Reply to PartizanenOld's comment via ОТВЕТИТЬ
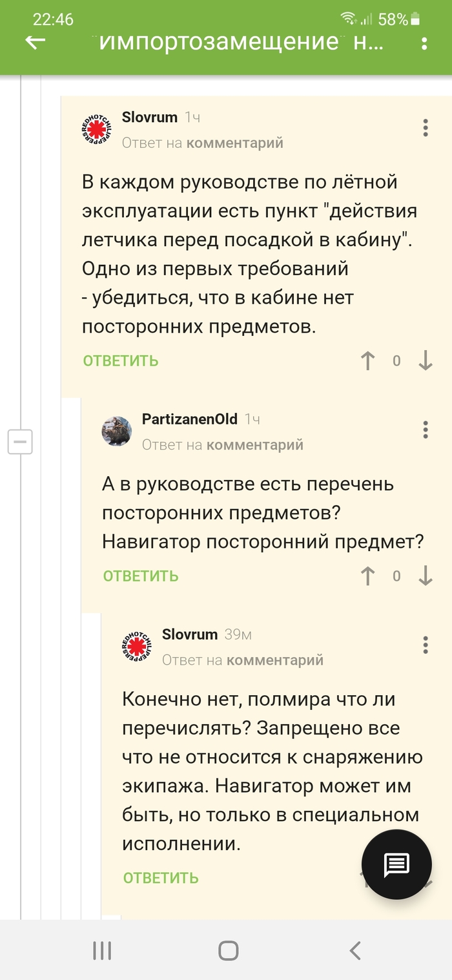 point(141,576)
